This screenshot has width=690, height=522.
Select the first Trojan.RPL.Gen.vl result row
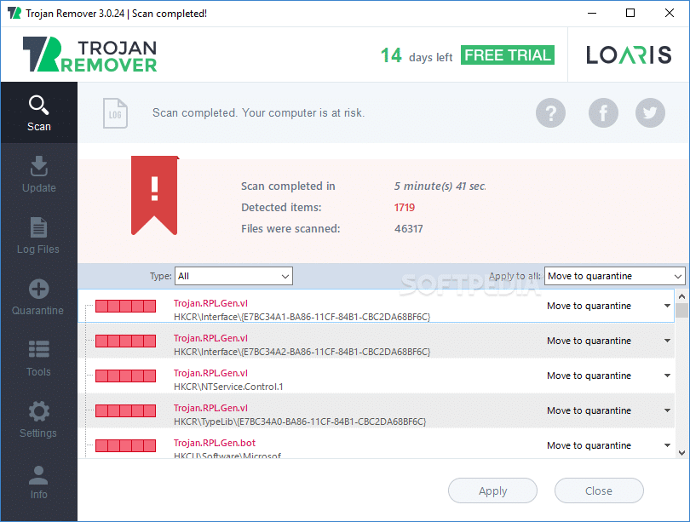377,306
